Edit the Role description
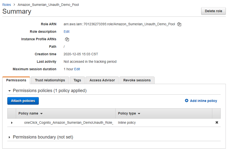This screenshot has height=152, width=229. pos(66,32)
